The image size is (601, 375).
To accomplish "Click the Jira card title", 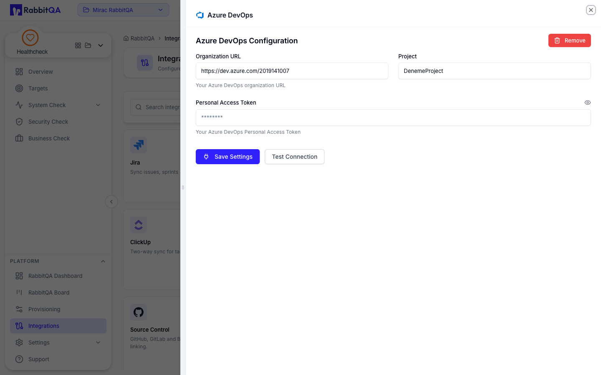I will point(135,162).
